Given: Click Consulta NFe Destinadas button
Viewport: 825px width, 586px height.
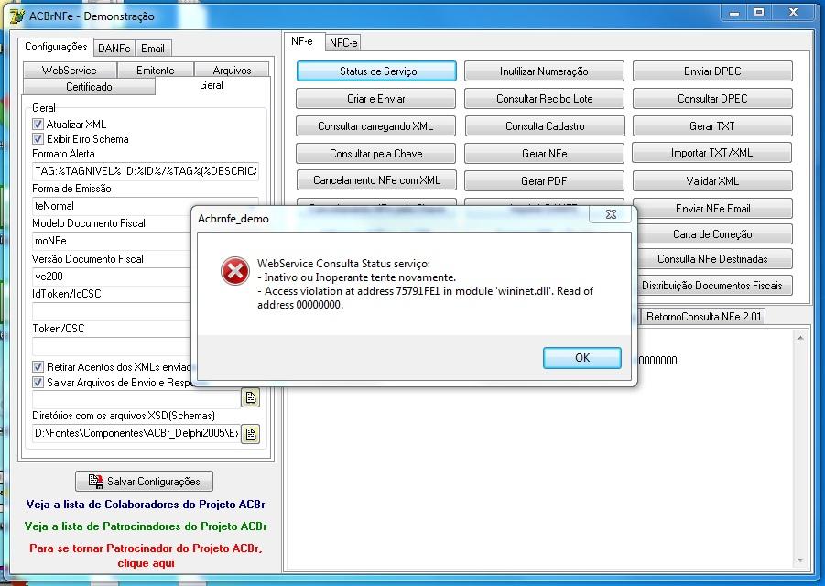Looking at the screenshot, I should 714,259.
